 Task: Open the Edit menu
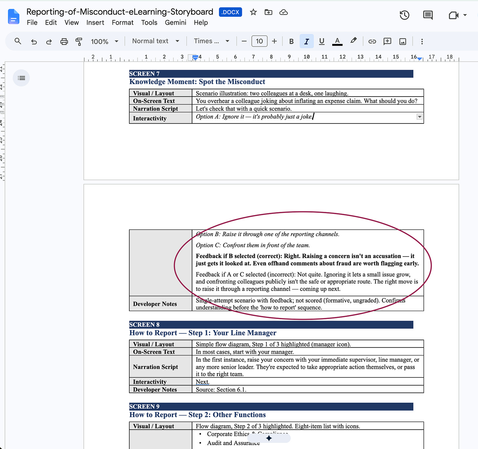(51, 22)
